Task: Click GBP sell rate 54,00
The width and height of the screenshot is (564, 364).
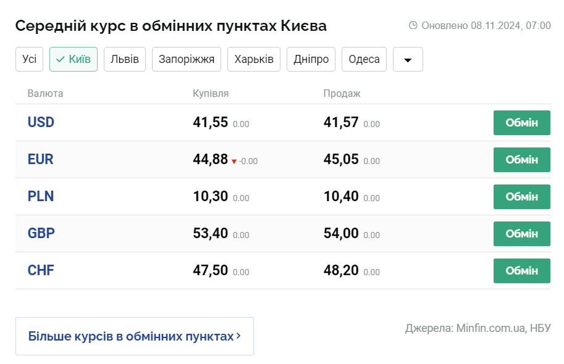Action: 341,234
